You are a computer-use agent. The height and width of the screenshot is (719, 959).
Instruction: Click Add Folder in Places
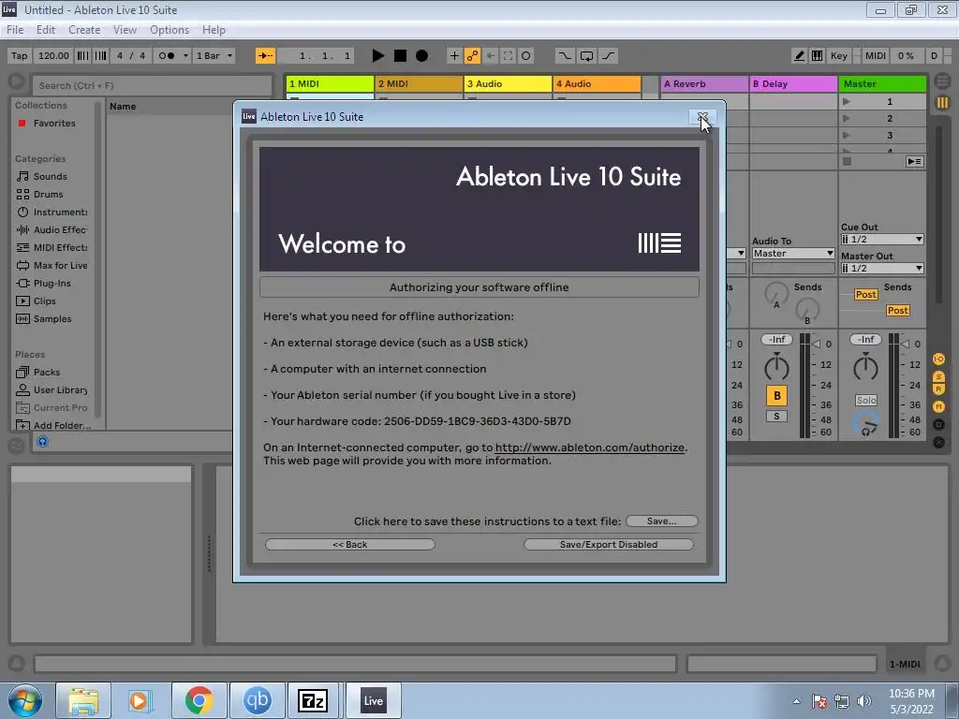click(x=61, y=425)
